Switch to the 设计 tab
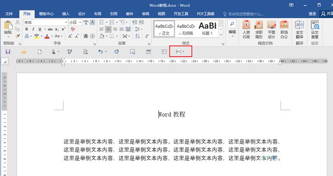 point(81,14)
